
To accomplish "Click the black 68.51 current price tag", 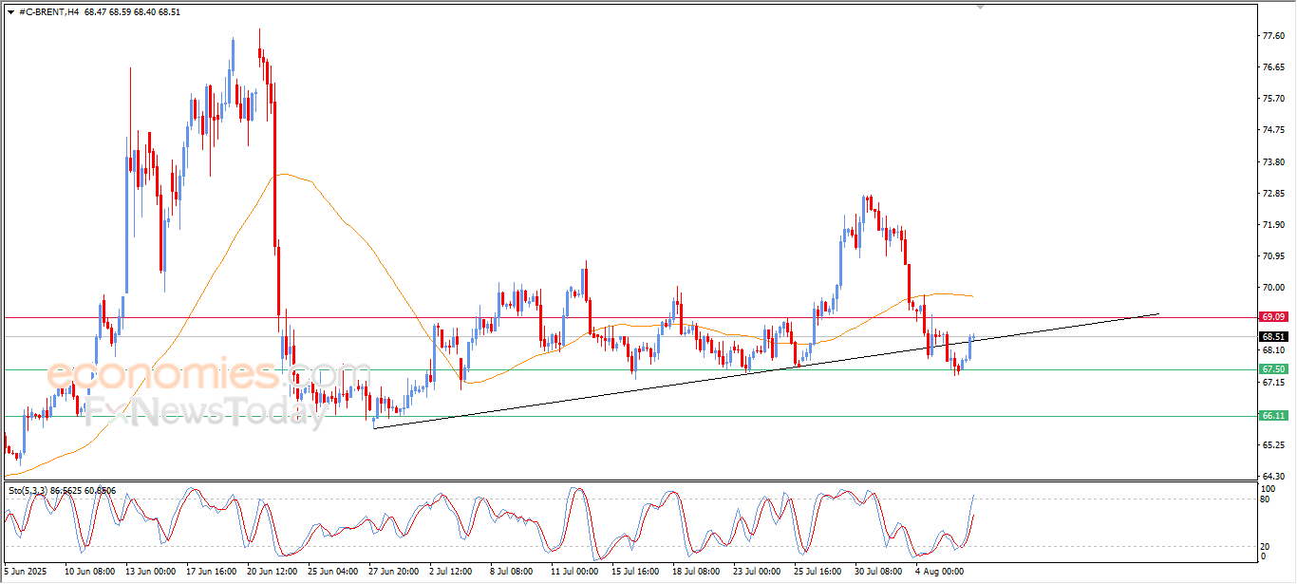I will pos(1273,336).
